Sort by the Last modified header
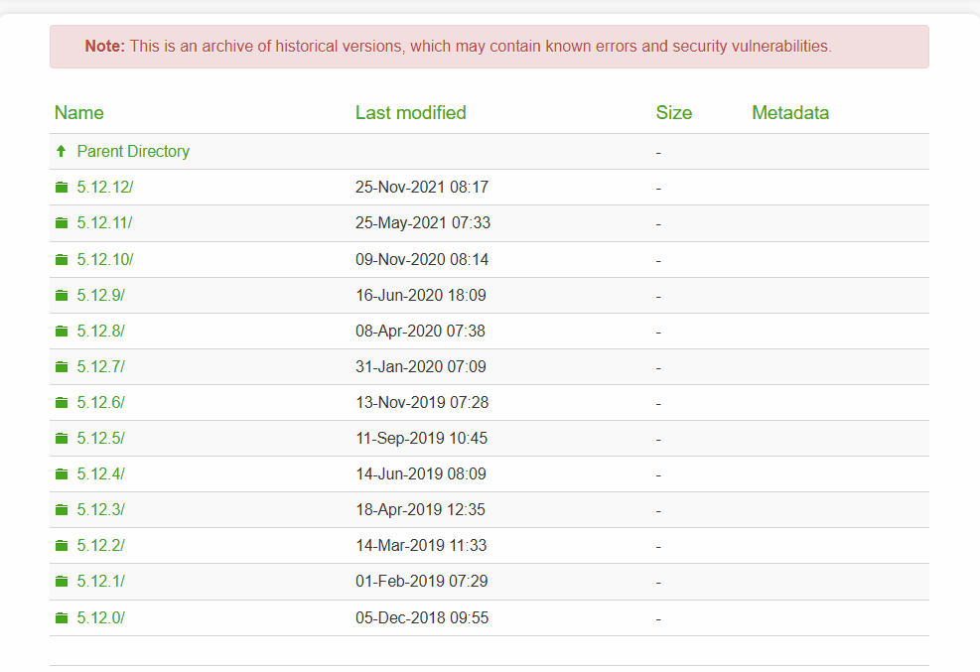Screen dimensions: 980x672 click(x=411, y=113)
